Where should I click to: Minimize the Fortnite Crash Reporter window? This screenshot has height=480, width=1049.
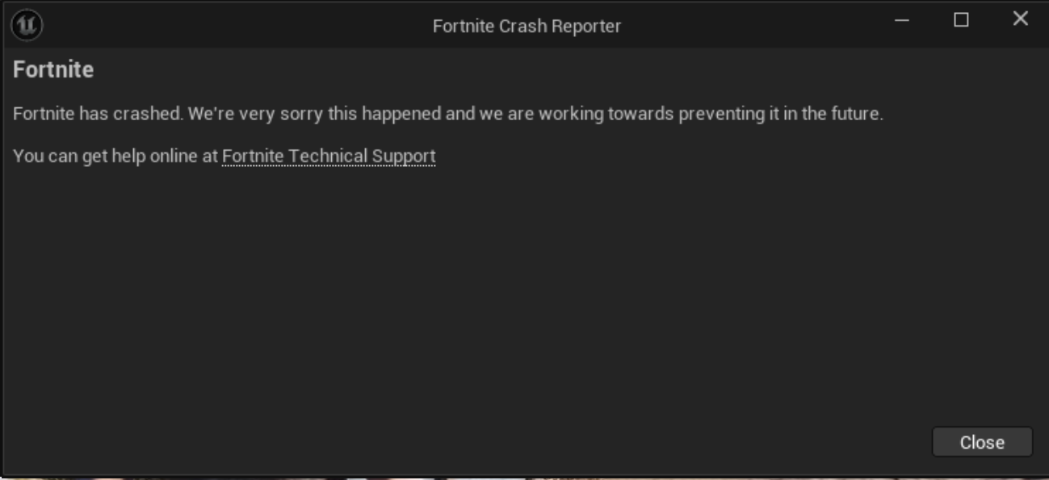coord(903,20)
